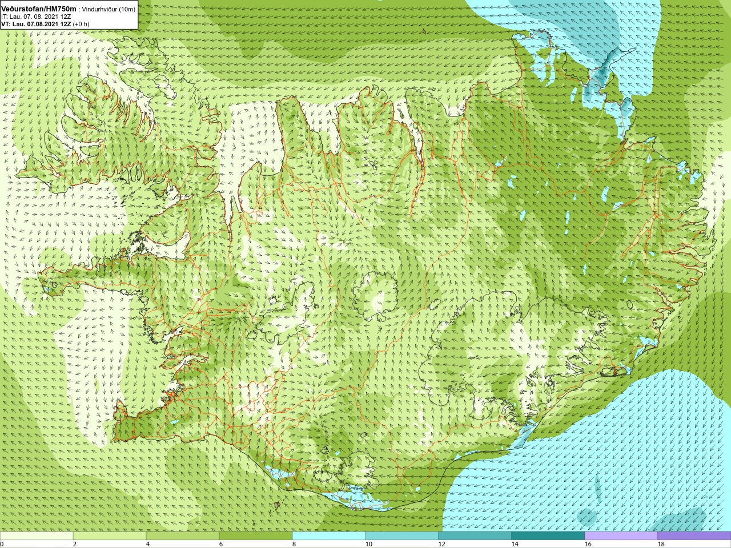Click the 2–4 light green legend swatch
731x548 pixels.
click(110, 536)
